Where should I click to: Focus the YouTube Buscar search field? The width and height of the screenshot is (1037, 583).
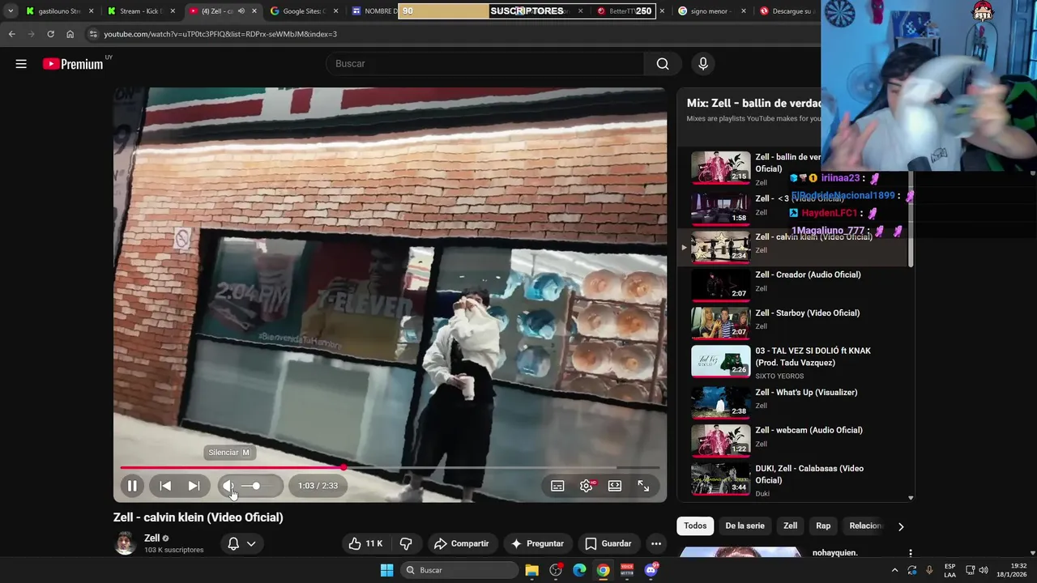[484, 64]
